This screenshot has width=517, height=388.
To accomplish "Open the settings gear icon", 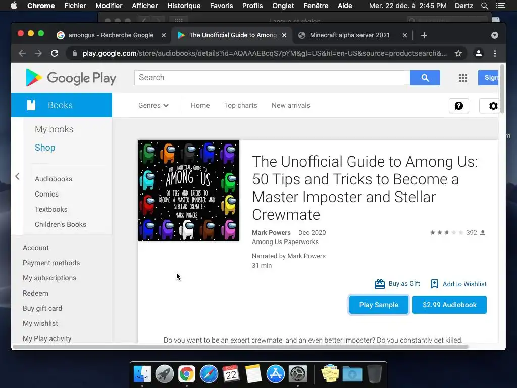I will click(493, 106).
